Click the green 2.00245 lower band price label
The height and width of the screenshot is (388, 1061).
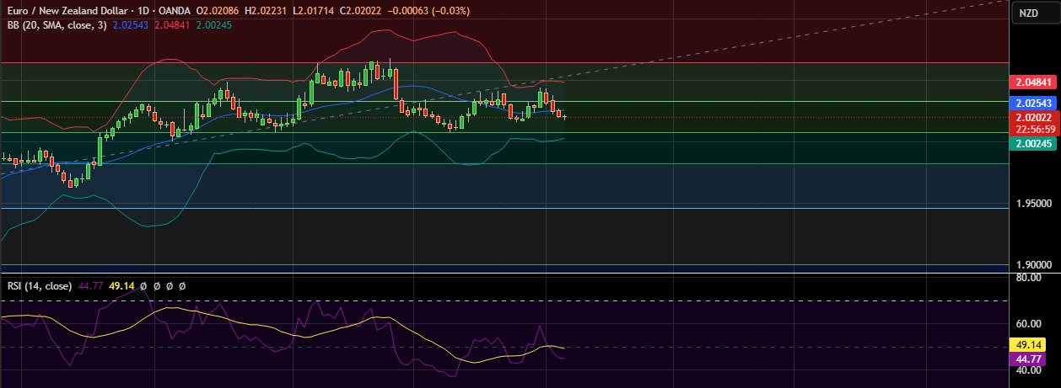coord(1032,144)
